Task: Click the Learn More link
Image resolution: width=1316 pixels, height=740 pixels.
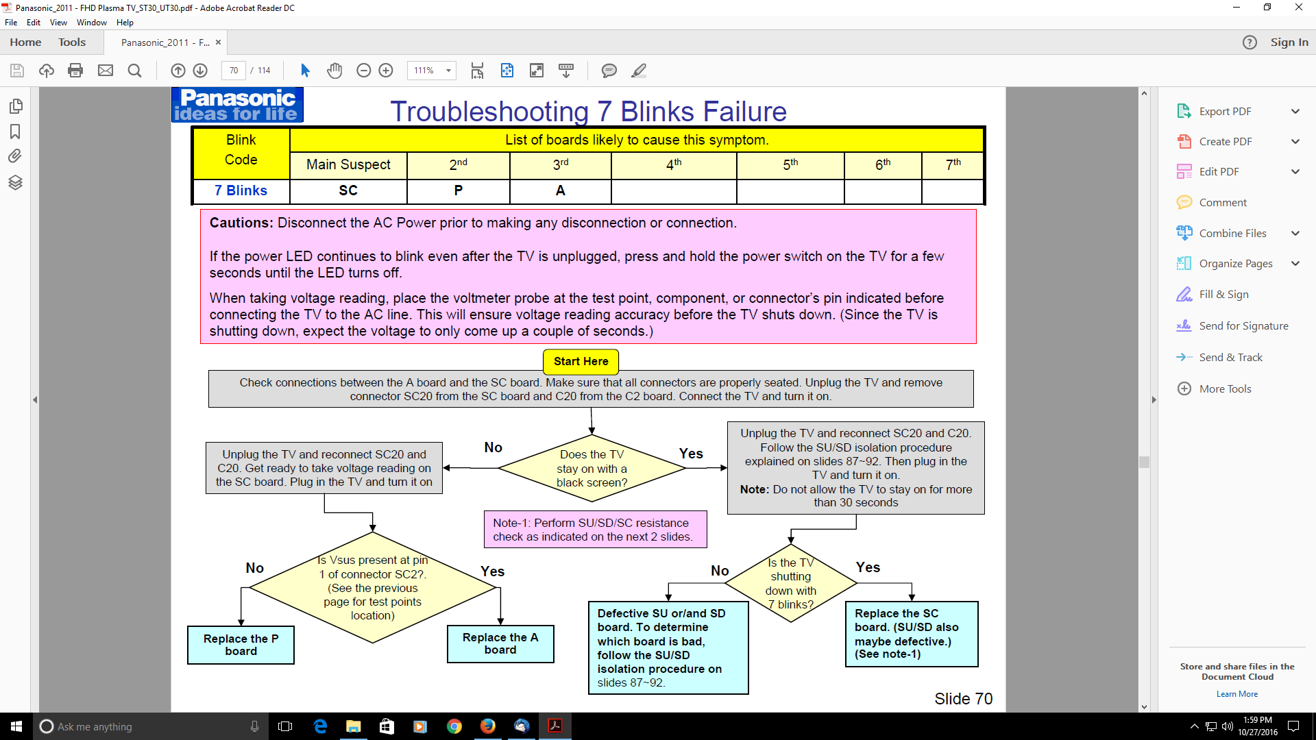Action: (1236, 694)
